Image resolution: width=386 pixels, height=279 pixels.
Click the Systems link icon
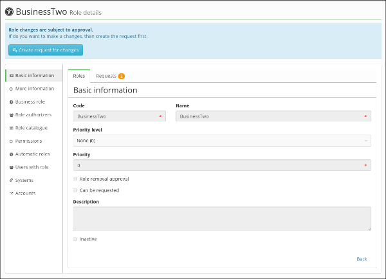(x=11, y=181)
